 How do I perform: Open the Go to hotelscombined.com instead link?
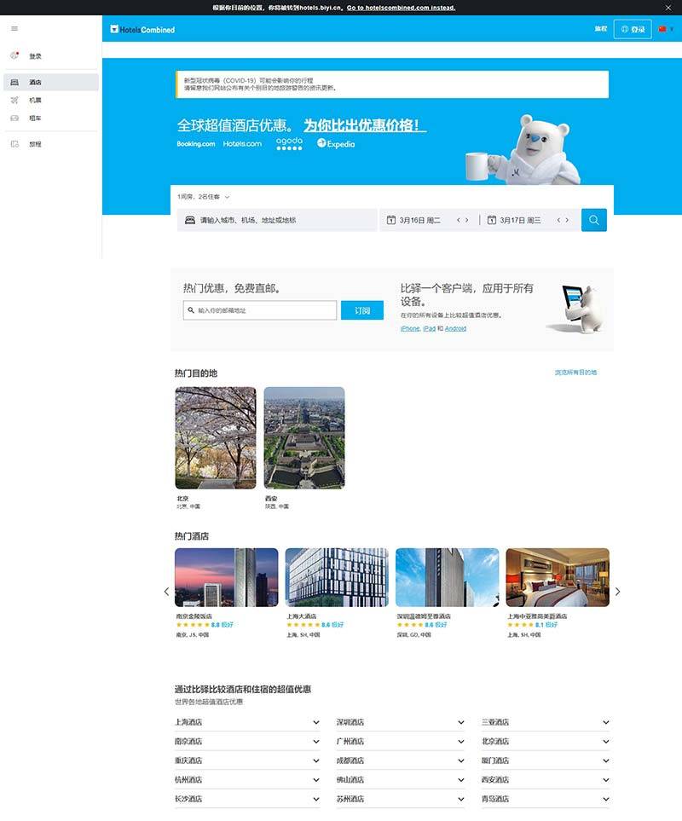point(401,8)
